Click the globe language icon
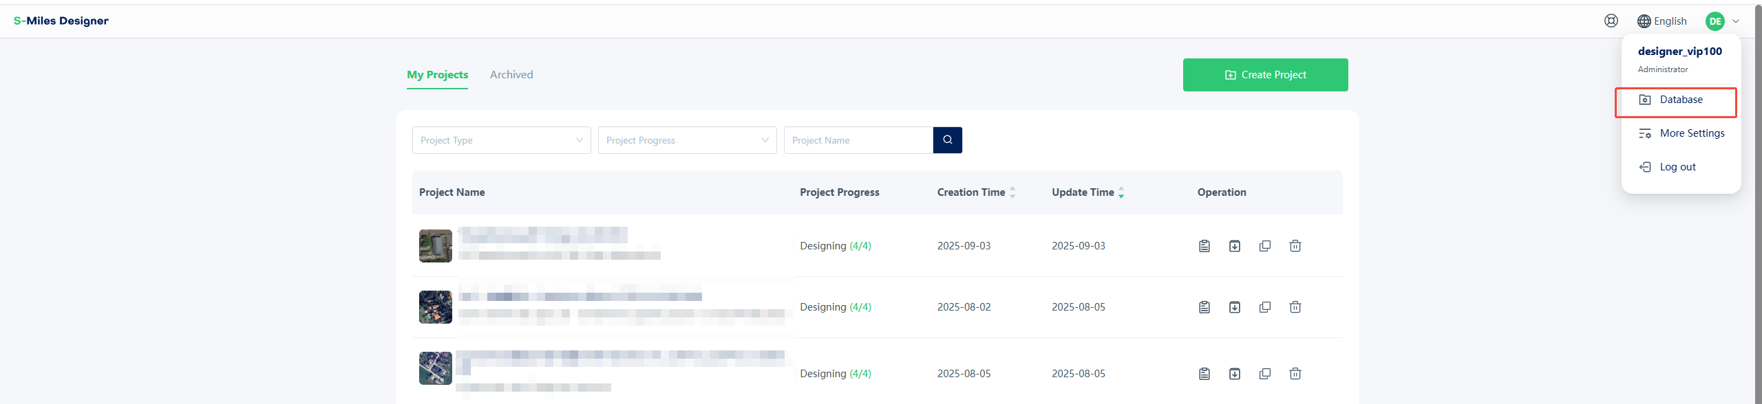The height and width of the screenshot is (404, 1762). [1644, 21]
